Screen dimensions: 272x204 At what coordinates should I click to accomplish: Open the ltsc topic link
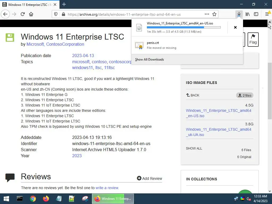click(x=98, y=68)
